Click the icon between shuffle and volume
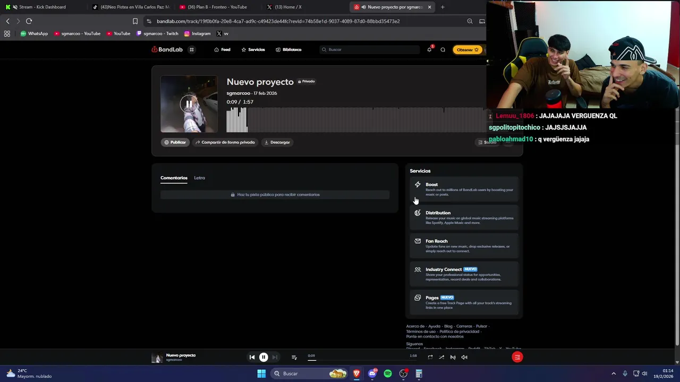The width and height of the screenshot is (680, 382). 453,357
